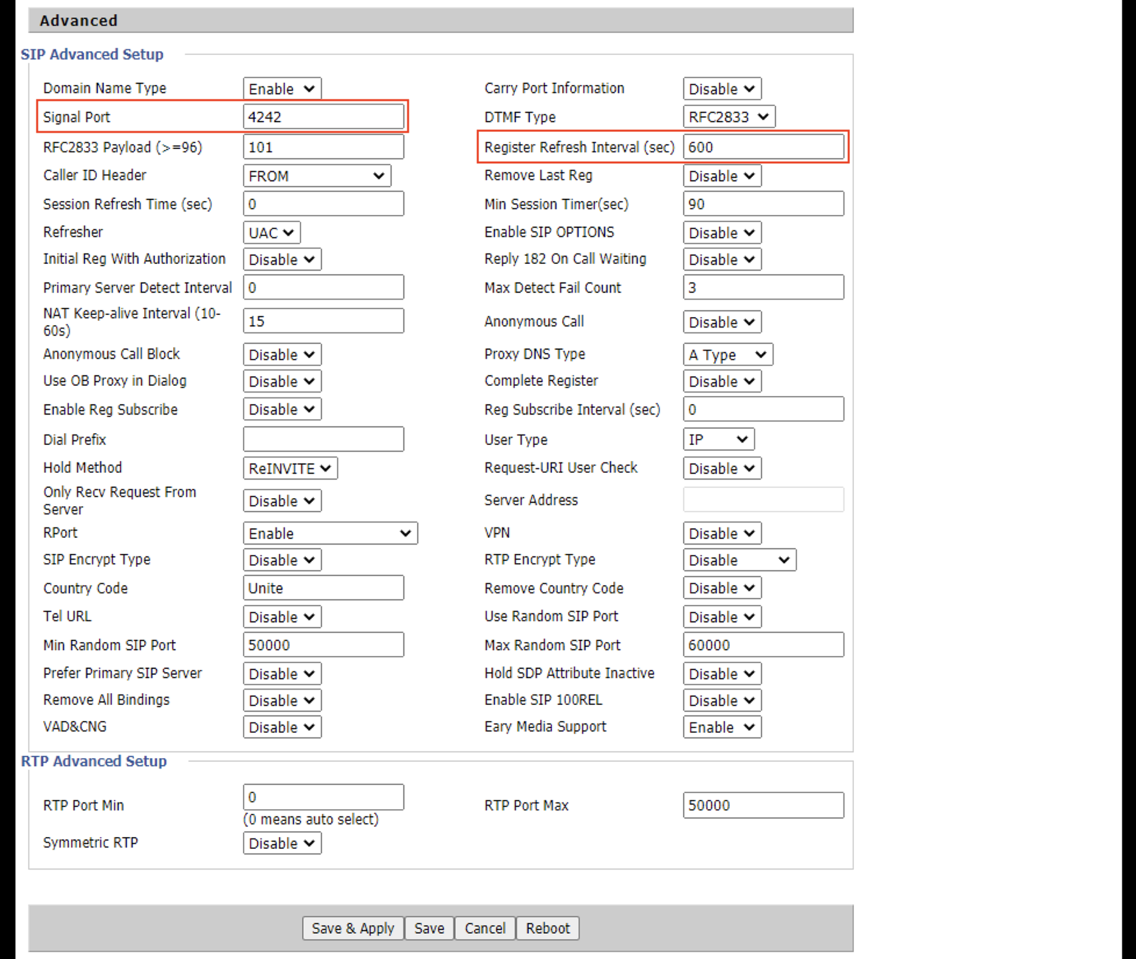Viewport: 1136px width, 959px height.
Task: Click the Save button
Action: point(429,928)
